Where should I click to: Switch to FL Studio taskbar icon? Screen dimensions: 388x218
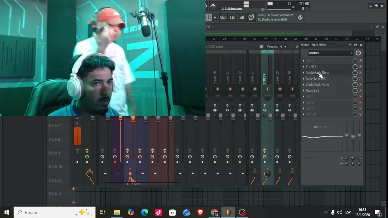228,213
